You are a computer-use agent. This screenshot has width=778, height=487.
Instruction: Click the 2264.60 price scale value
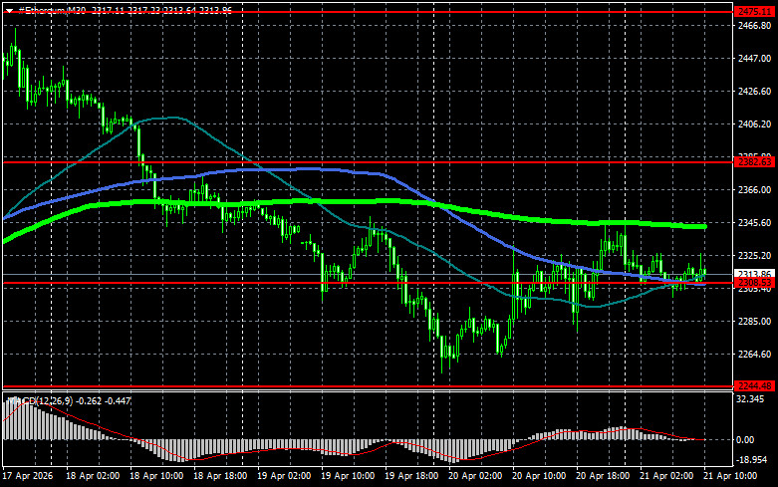click(755, 355)
